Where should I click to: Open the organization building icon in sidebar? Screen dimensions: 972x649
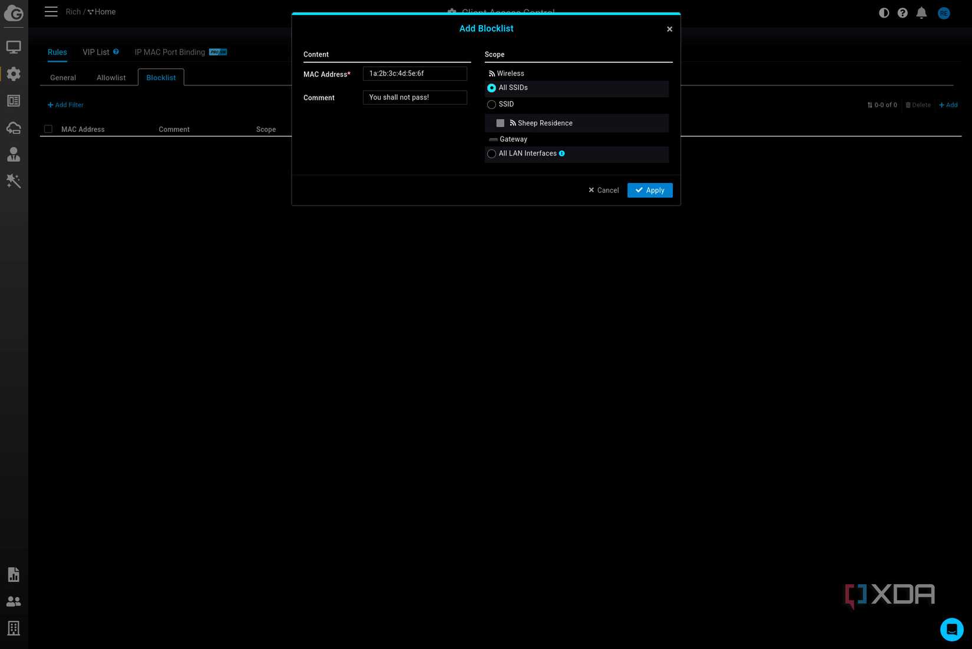pos(14,628)
